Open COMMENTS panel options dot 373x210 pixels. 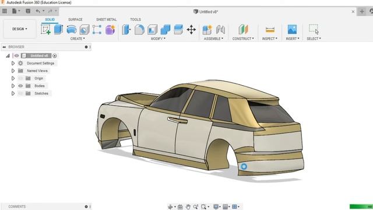tap(86, 206)
